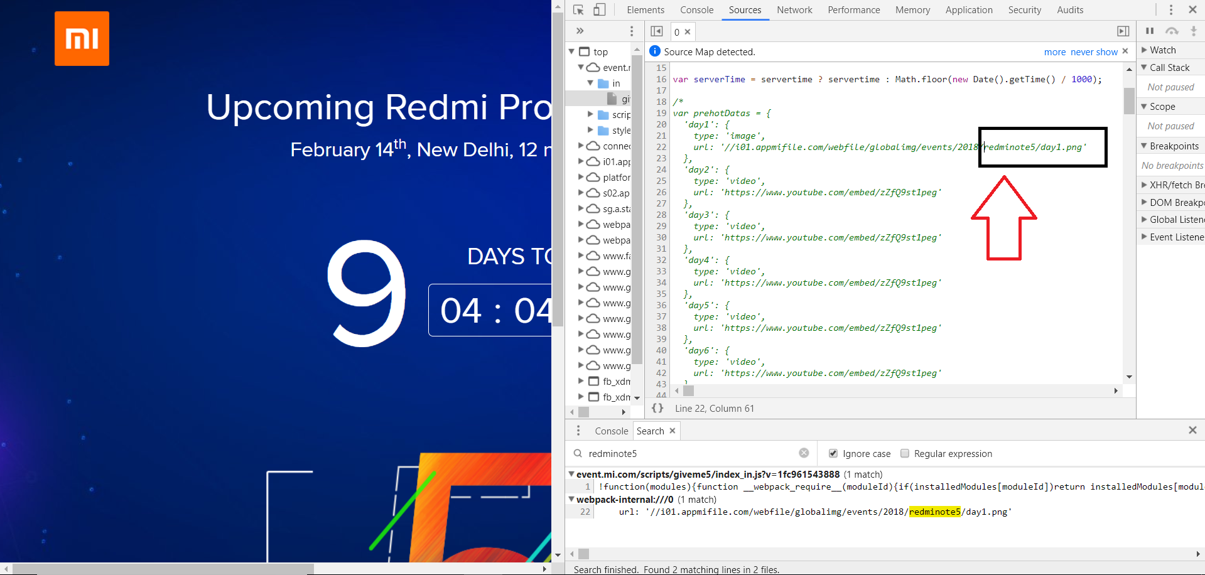This screenshot has width=1205, height=575.
Task: Collapse the Scope section
Action: [1144, 106]
